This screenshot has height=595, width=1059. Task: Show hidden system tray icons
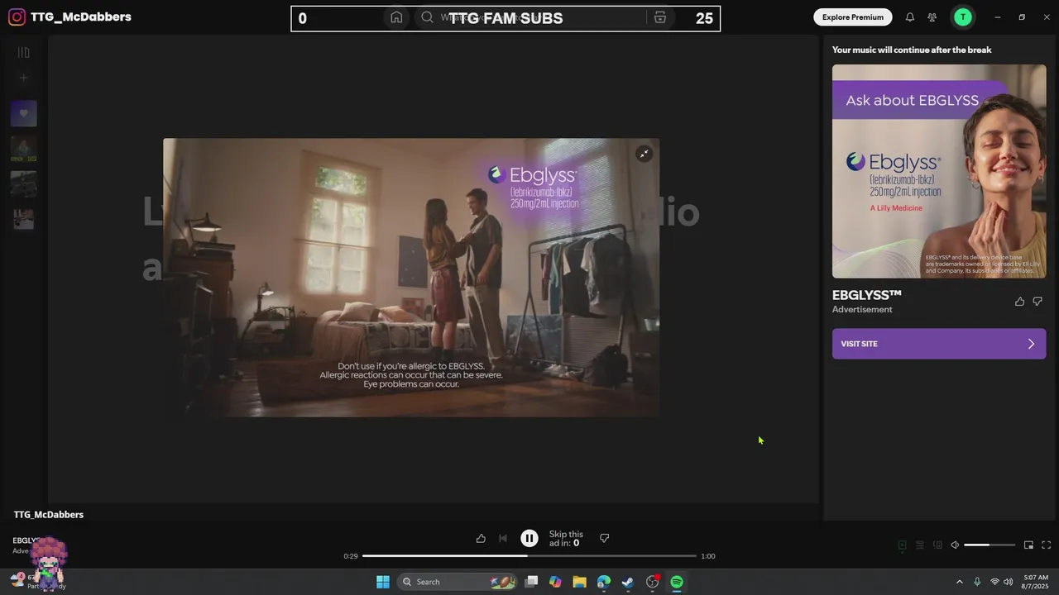(x=959, y=582)
